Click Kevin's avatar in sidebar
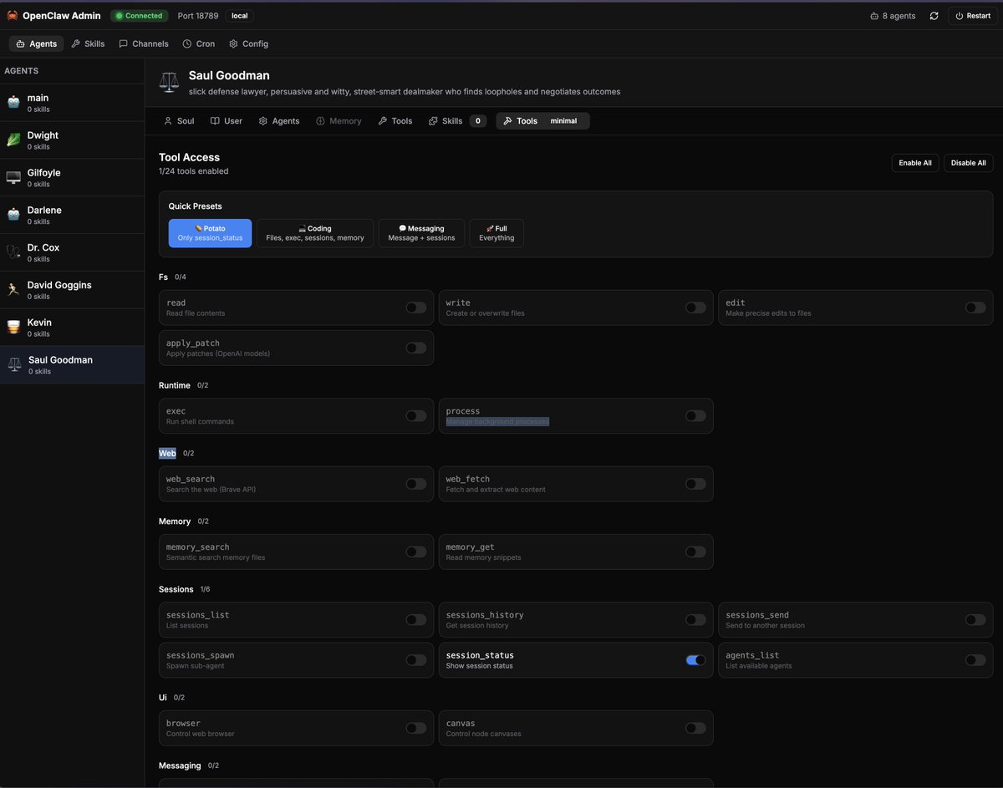Screen dimensions: 1003x788 [x=12, y=327]
